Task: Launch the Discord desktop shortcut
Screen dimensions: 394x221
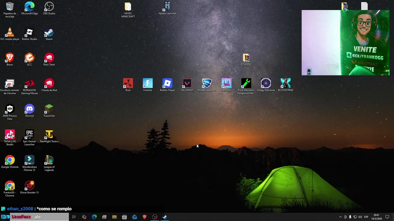Action: tap(30, 110)
